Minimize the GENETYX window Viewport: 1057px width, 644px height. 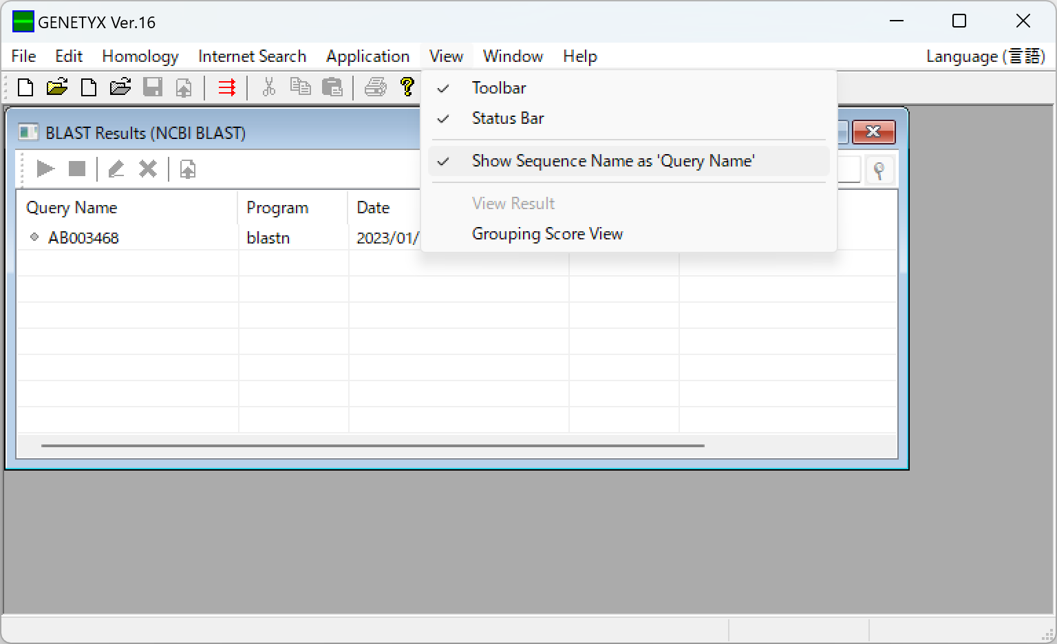(897, 21)
